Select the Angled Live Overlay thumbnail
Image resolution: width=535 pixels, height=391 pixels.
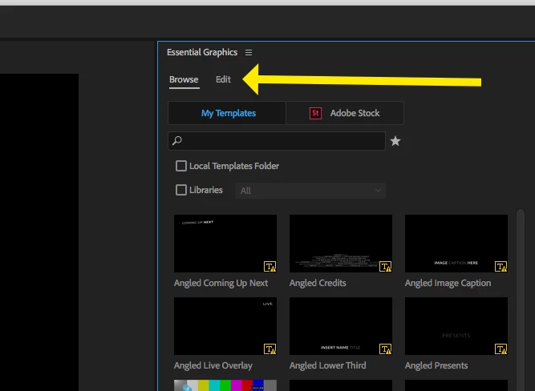click(225, 326)
